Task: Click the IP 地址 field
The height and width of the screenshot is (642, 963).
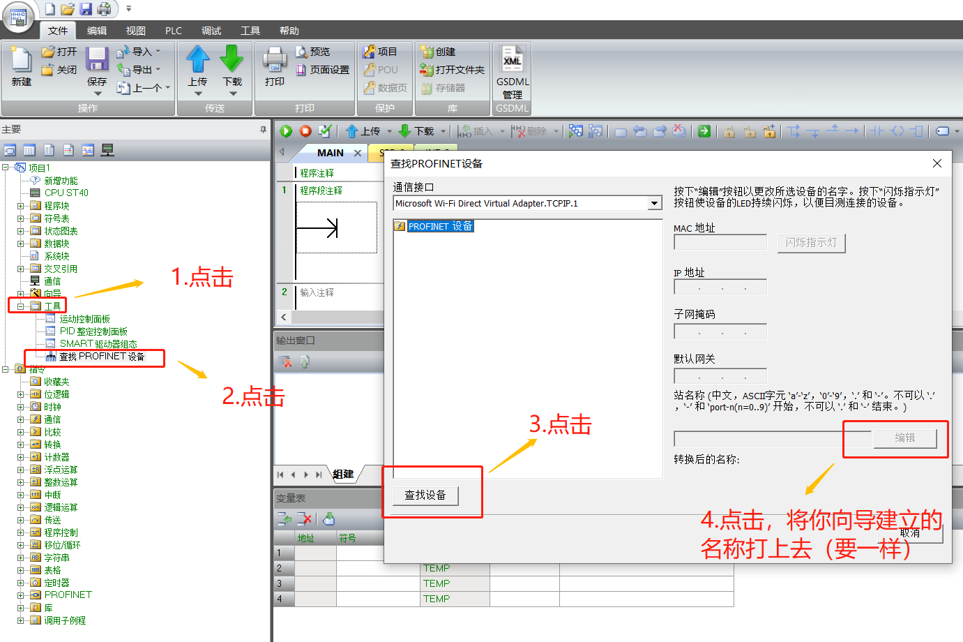Action: pos(720,287)
